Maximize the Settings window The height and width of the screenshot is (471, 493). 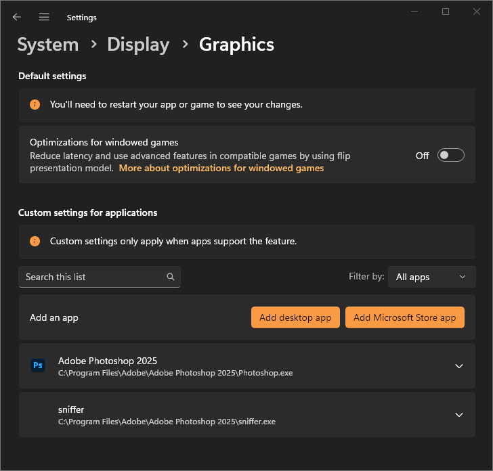(x=446, y=12)
